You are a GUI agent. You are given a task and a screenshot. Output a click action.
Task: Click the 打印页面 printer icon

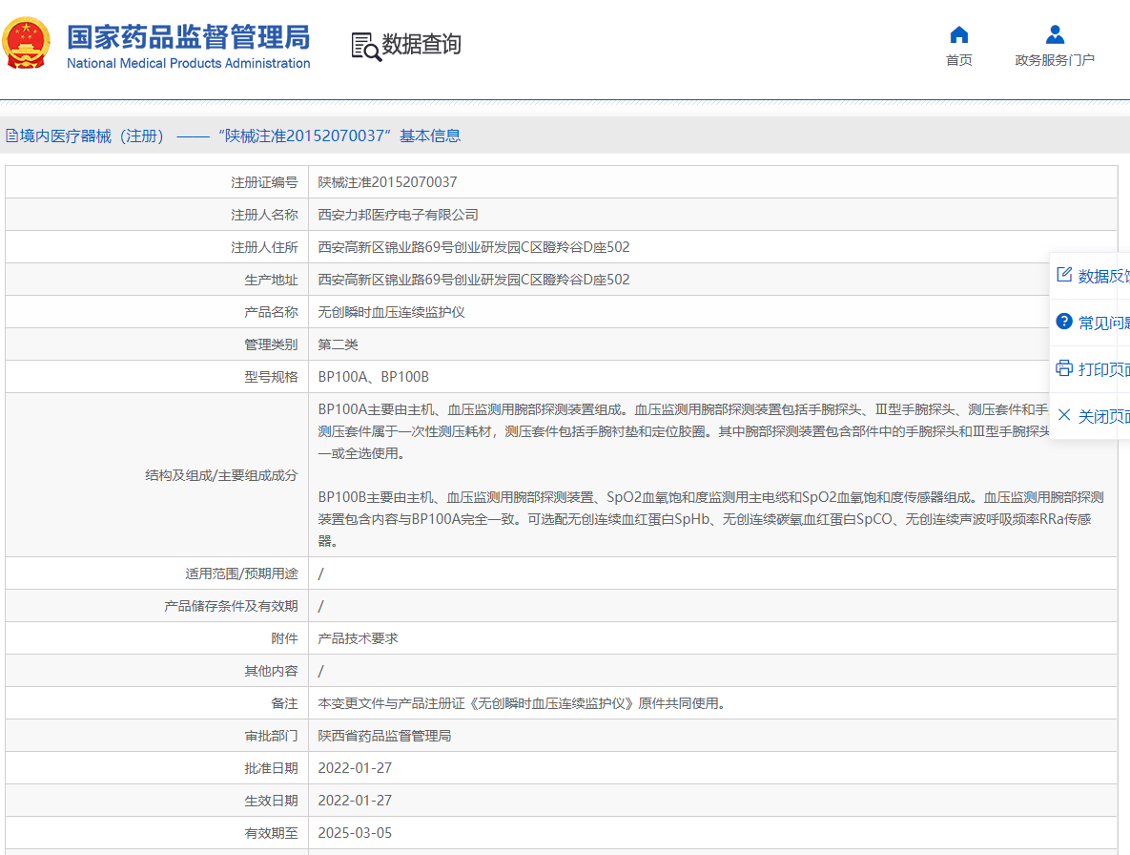(1063, 368)
